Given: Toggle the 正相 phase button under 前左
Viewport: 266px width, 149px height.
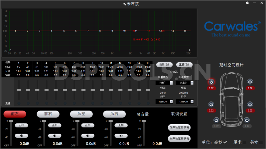Looking at the screenshot, I should coord(21,125).
